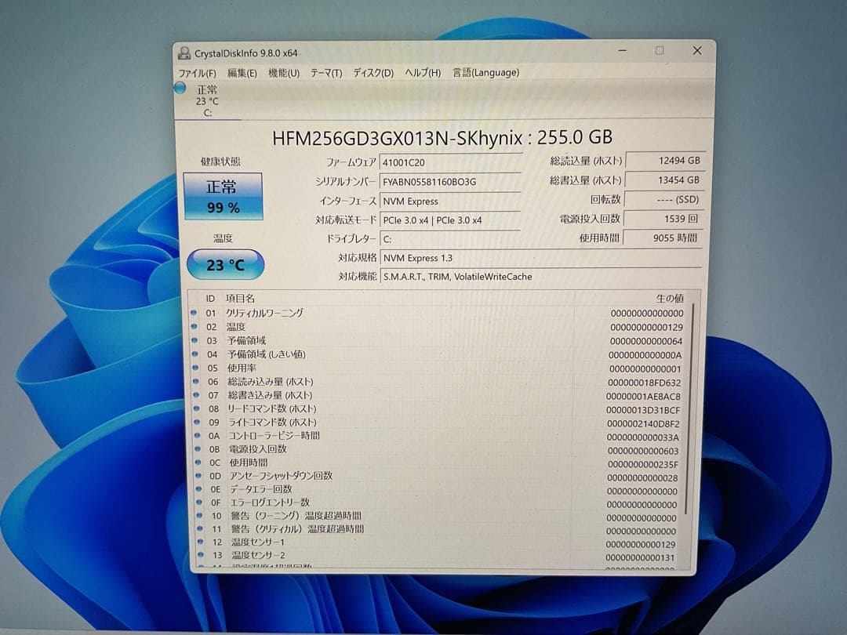This screenshot has height=635, width=847.
Task: Click the status dot for row 0A コントローラービジー時間
Action: coord(198,435)
